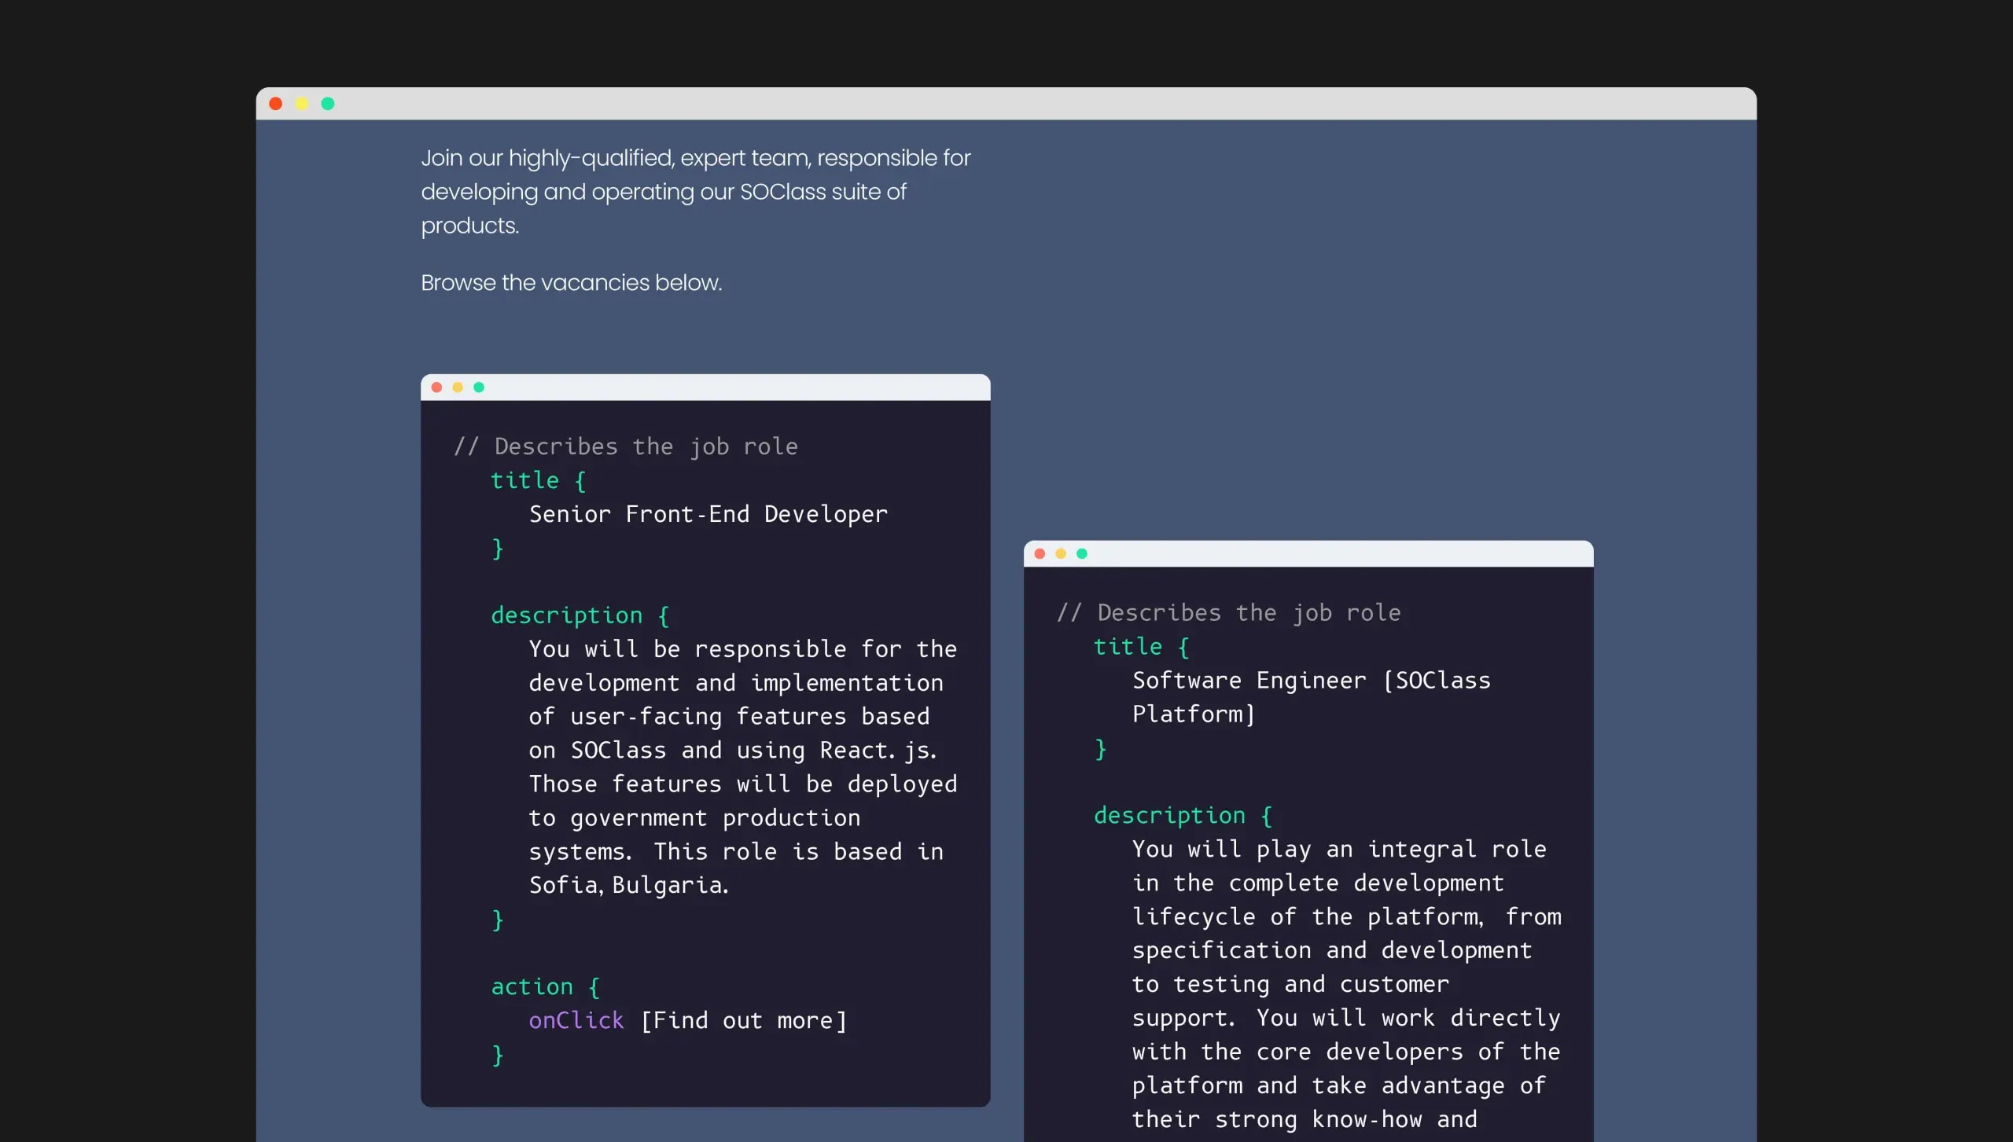Click the action label in the first card
2013x1142 pixels.
point(532,987)
